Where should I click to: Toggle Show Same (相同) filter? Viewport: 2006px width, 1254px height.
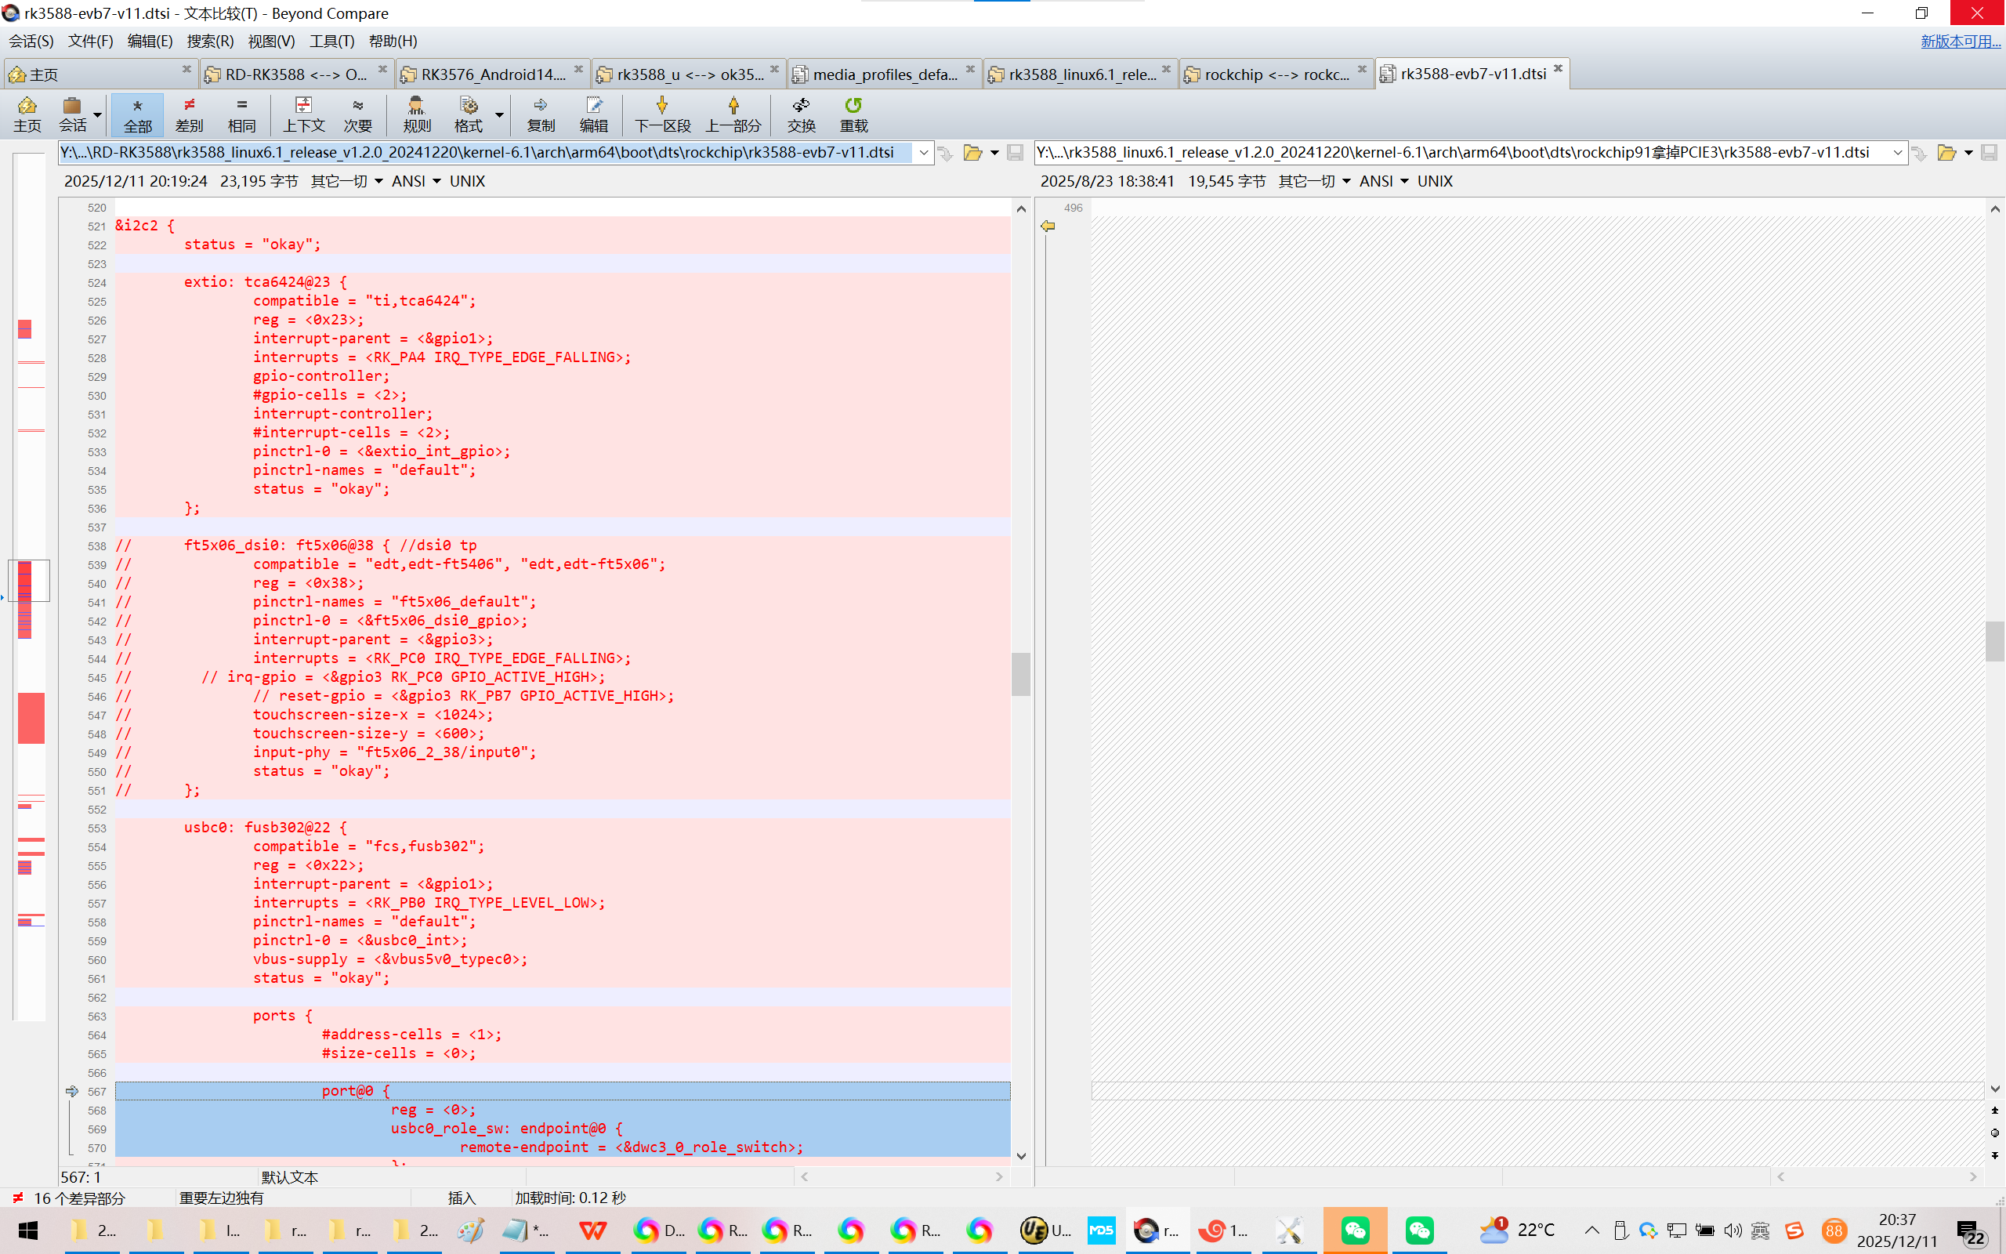[241, 114]
